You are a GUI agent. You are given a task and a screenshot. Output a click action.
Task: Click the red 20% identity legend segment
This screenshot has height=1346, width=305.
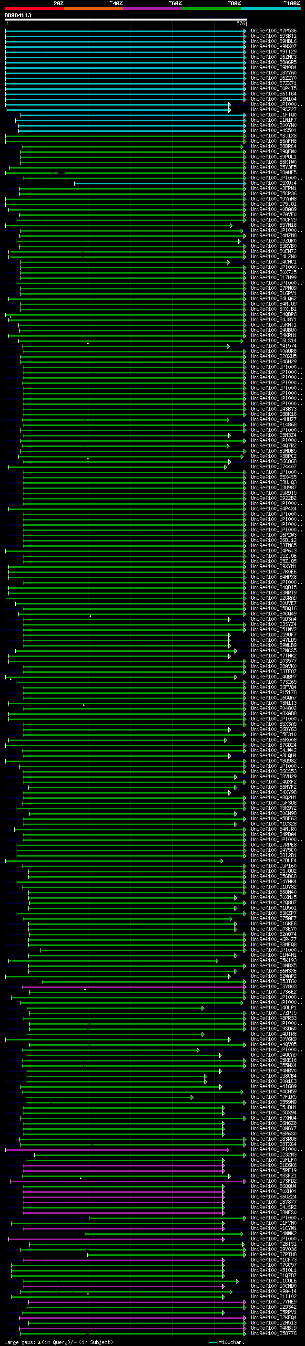34,9
